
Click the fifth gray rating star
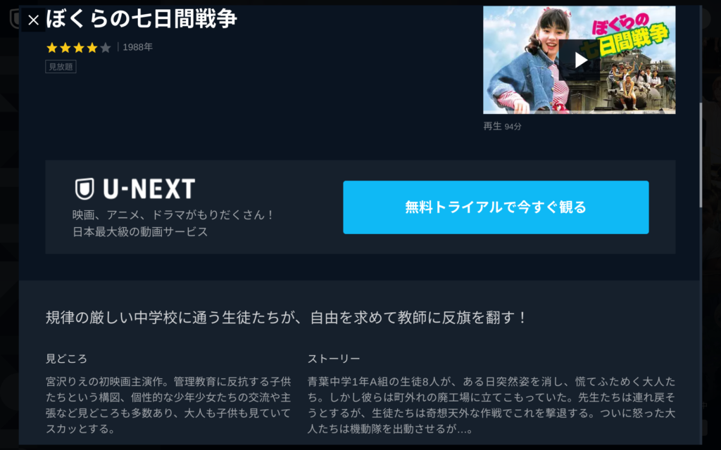point(106,47)
